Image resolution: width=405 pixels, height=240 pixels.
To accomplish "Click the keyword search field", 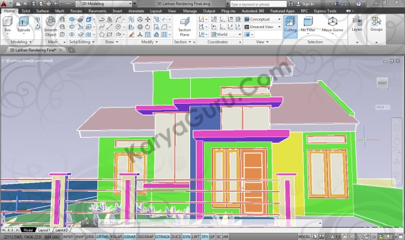I will click(258, 4).
